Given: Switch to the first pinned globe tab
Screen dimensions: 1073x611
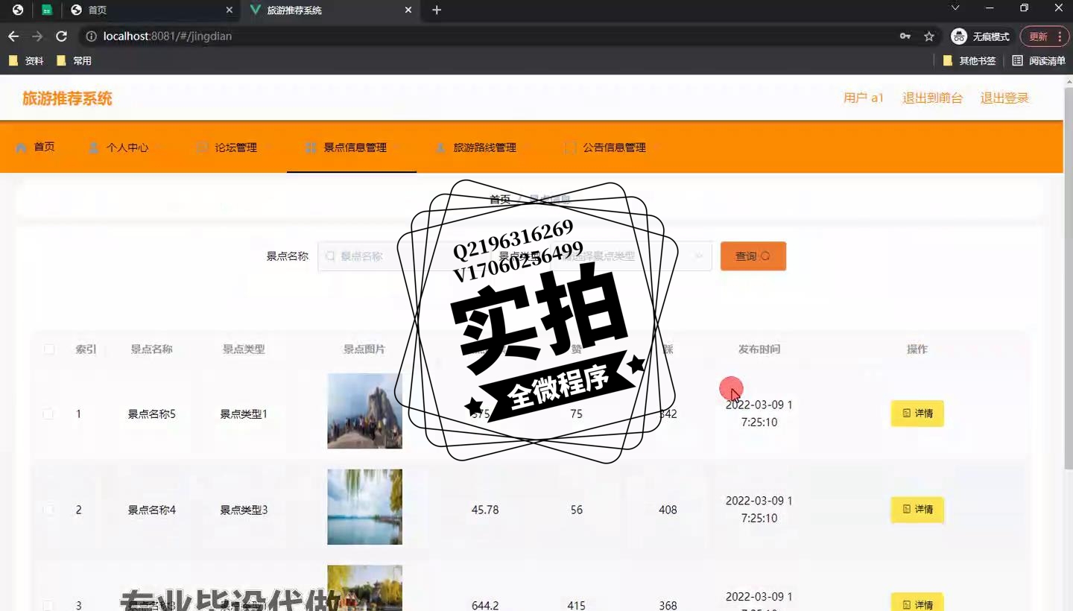Looking at the screenshot, I should [x=18, y=10].
